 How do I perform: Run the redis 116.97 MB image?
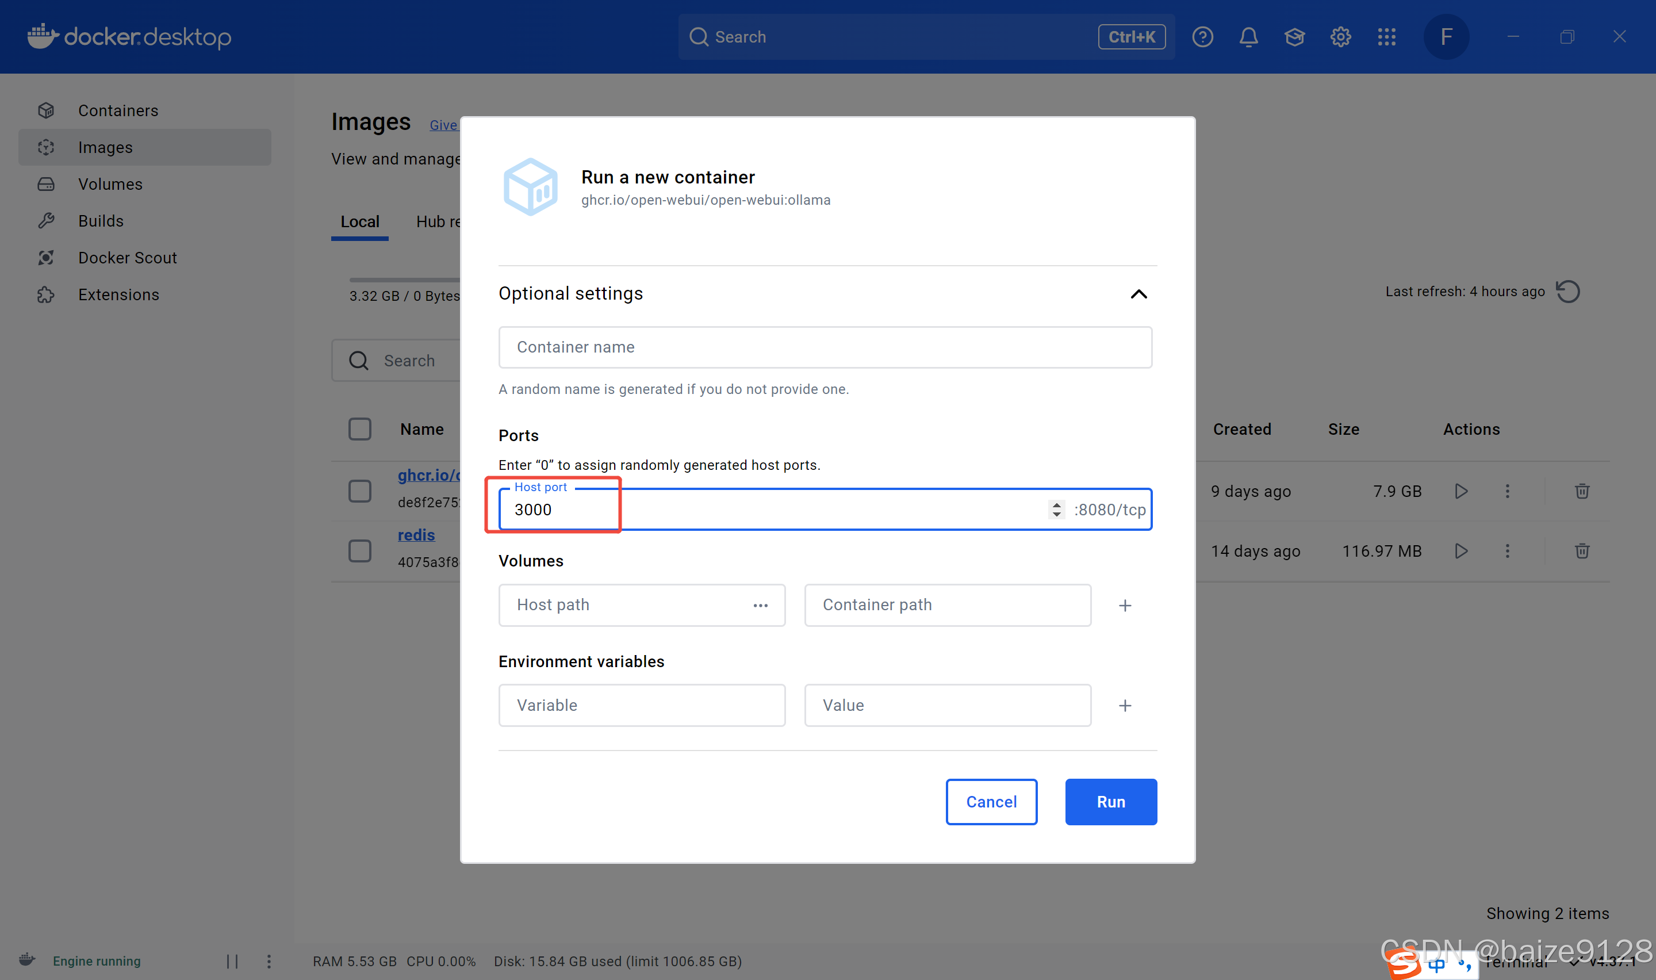click(x=1460, y=551)
